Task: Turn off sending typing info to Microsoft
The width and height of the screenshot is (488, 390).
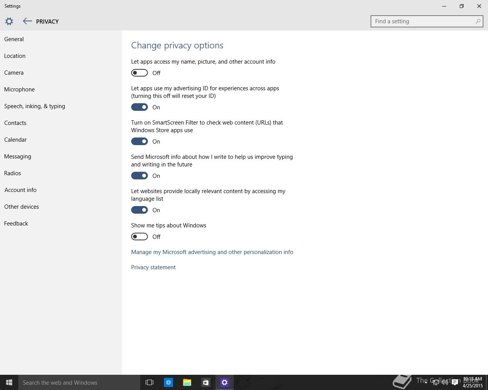Action: [x=140, y=176]
